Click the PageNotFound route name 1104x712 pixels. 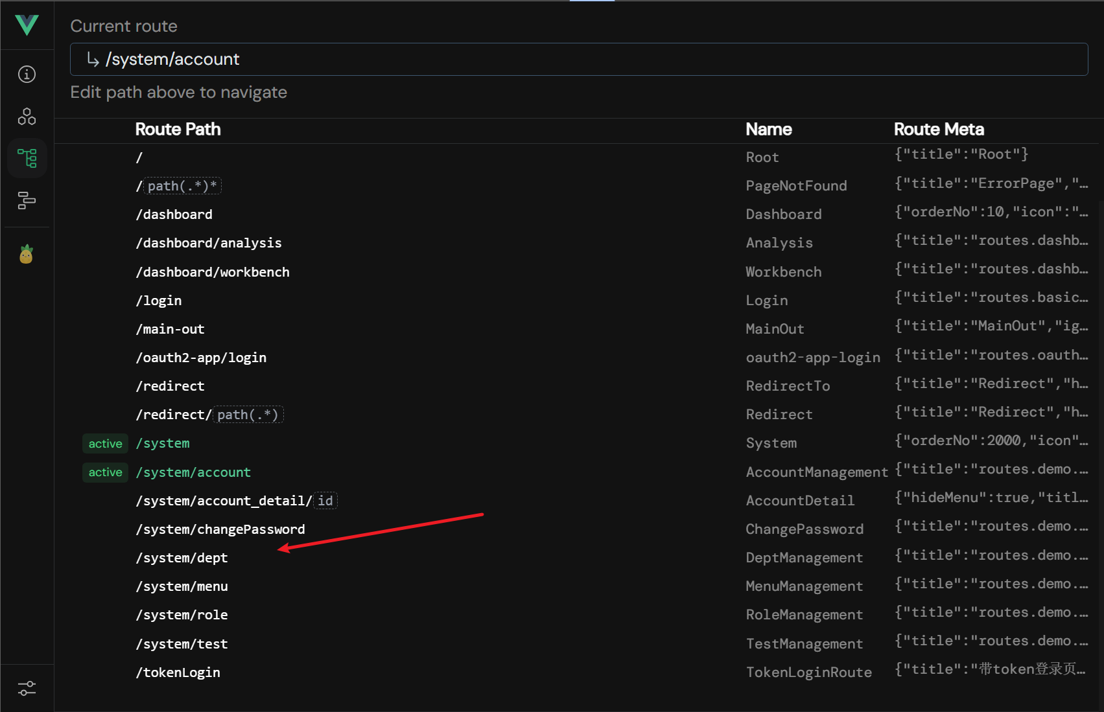tap(796, 186)
